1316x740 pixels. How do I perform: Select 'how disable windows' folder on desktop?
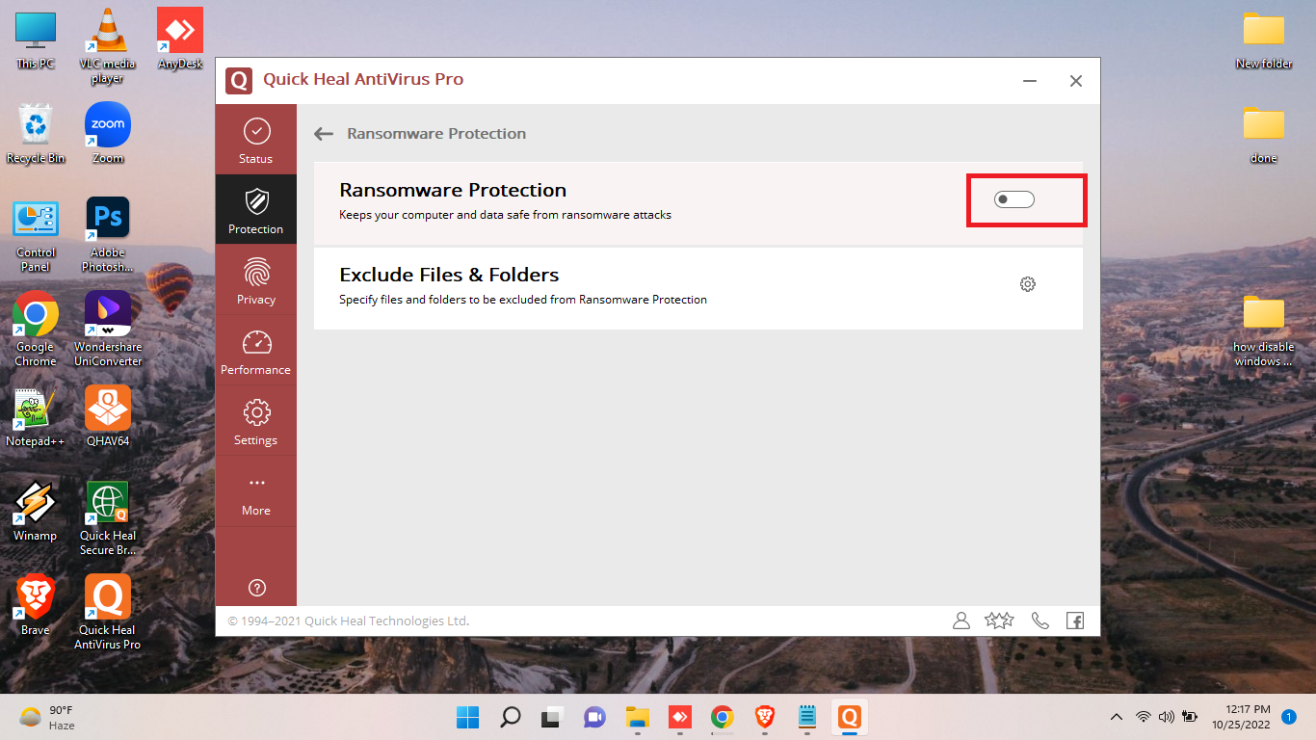pyautogui.click(x=1264, y=329)
